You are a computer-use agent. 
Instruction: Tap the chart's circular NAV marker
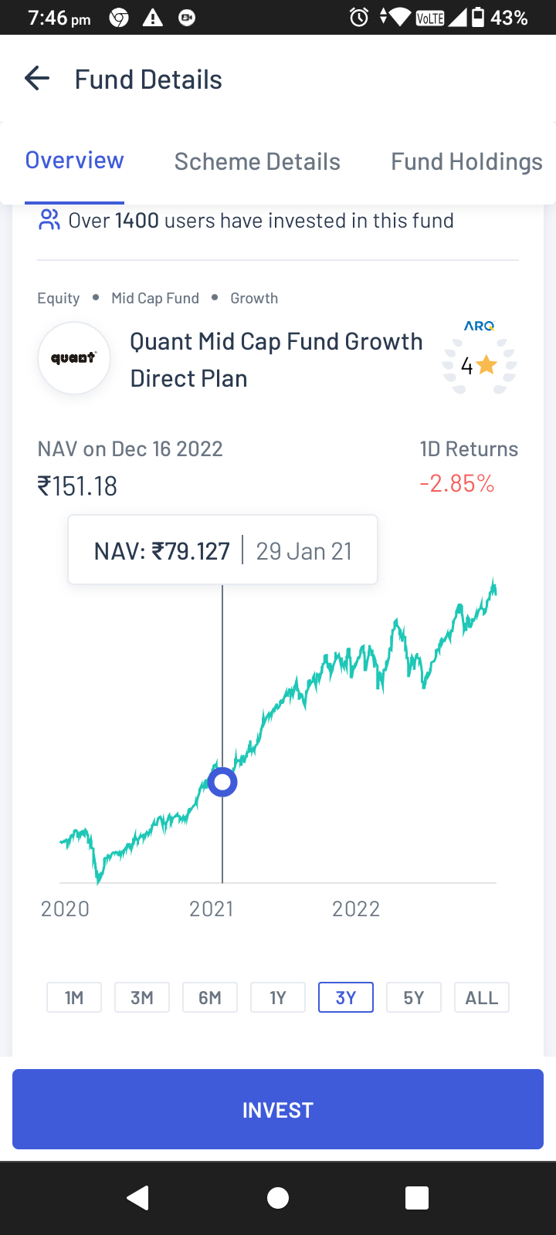pos(222,783)
